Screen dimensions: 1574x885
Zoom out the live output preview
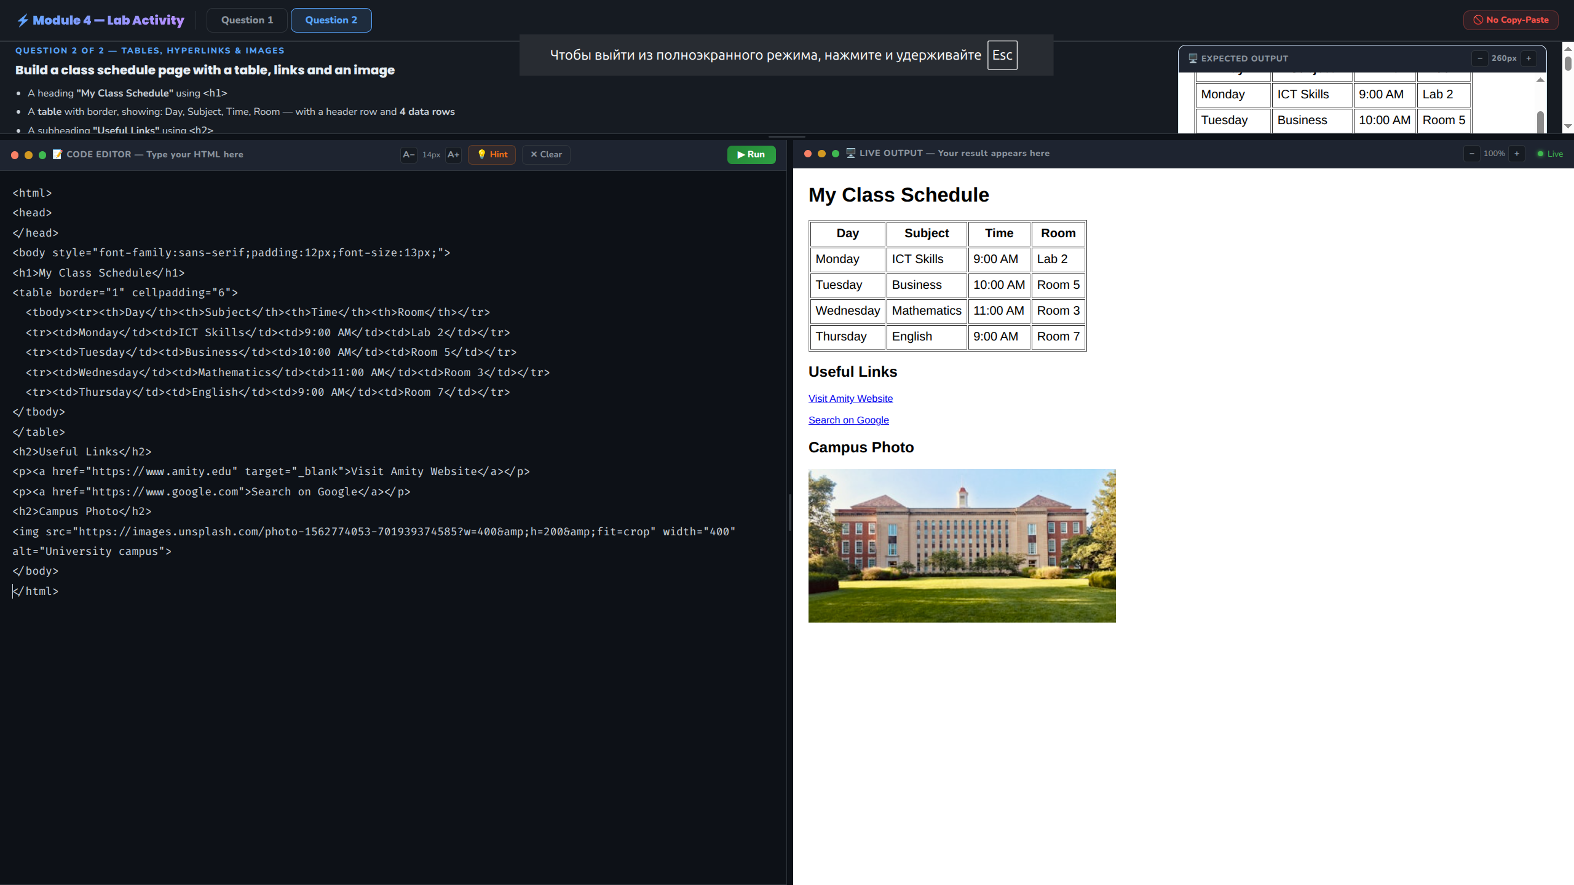coord(1471,154)
